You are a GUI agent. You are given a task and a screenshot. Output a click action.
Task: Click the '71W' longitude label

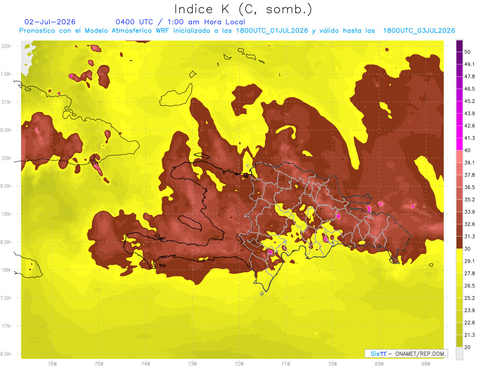pyautogui.click(x=286, y=364)
